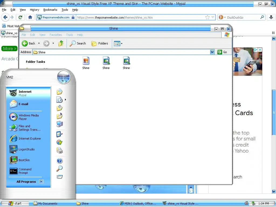Open My Documents icon in Start menu
The width and height of the screenshot is (276, 207).
pyautogui.click(x=60, y=92)
